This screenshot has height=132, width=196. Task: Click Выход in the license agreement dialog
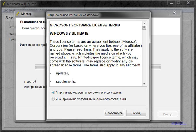(136, 113)
